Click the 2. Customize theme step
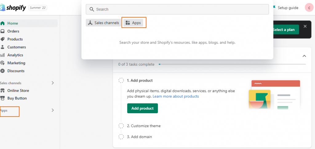 144,126
